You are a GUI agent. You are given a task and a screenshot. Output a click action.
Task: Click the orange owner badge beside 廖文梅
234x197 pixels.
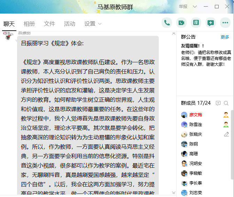[226, 115]
